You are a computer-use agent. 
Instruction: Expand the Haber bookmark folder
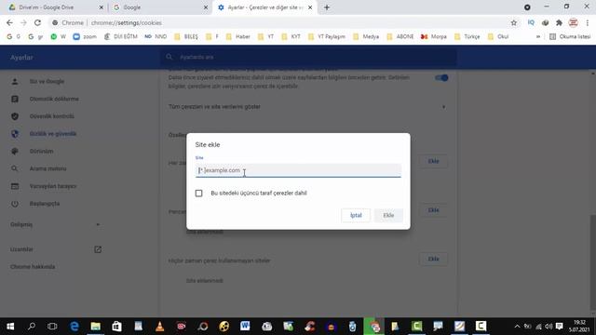pos(238,36)
